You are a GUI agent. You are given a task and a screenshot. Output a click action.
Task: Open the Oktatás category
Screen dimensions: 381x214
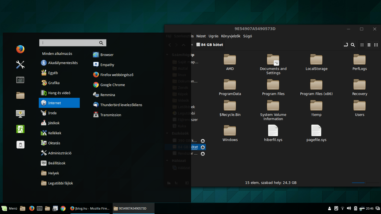[x=59, y=143]
